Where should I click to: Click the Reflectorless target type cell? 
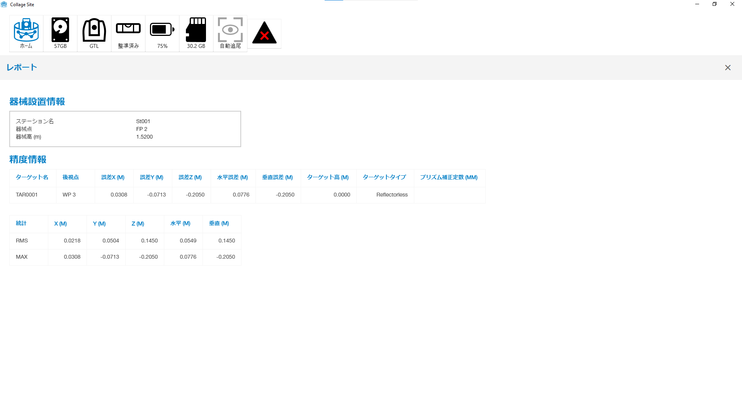coord(392,195)
